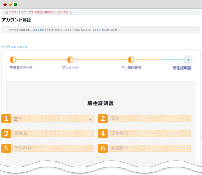Click the アカウントステータス: 未承認 status message

point(40,12)
